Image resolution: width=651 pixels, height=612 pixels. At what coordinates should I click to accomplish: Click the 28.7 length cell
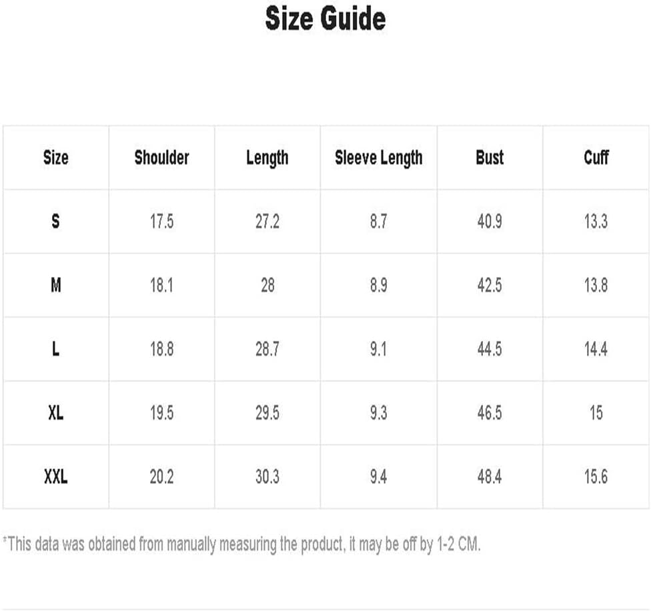(267, 349)
